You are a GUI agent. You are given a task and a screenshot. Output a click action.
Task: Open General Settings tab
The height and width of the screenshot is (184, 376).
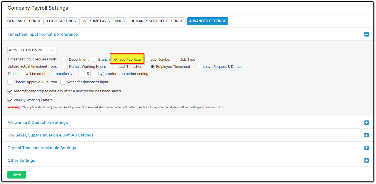(24, 21)
